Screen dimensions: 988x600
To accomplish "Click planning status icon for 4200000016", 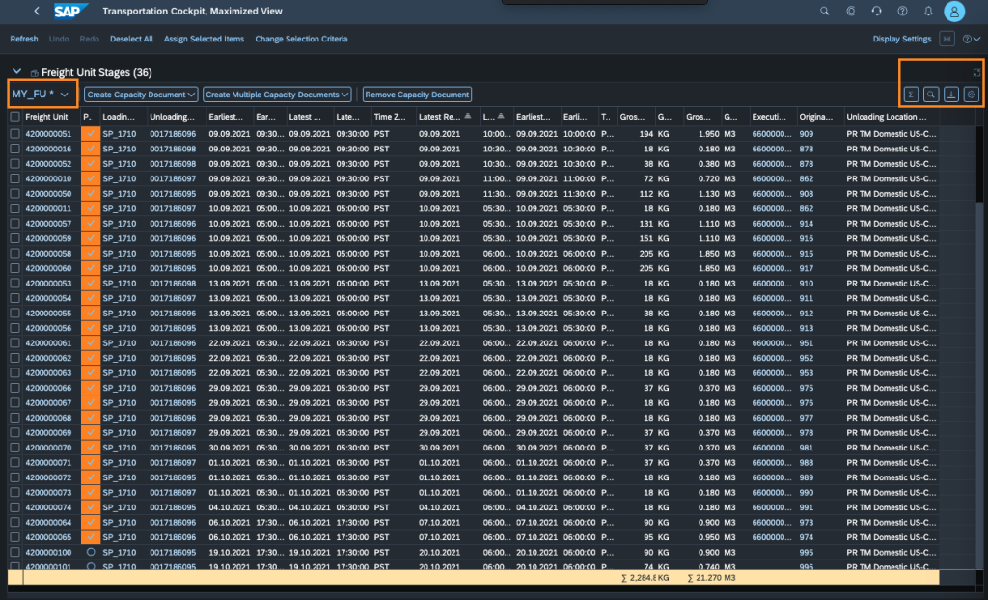I will coord(91,149).
